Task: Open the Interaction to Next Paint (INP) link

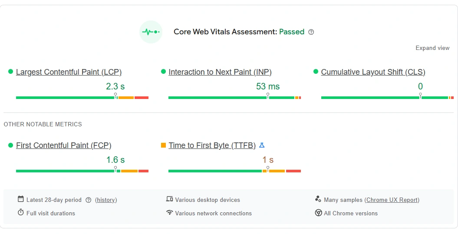Action: [220, 72]
